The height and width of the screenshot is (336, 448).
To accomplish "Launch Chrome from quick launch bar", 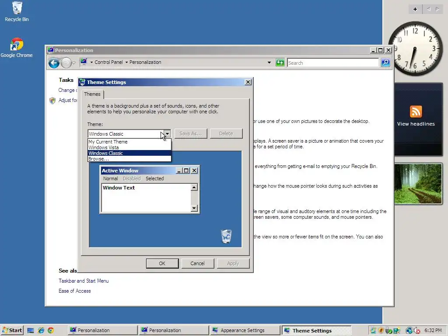I will pyautogui.click(x=51, y=331).
